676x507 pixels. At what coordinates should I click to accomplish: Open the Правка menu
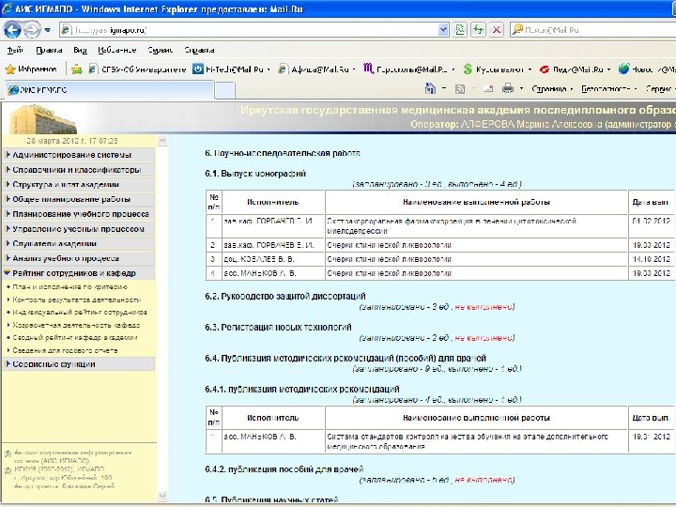click(49, 50)
